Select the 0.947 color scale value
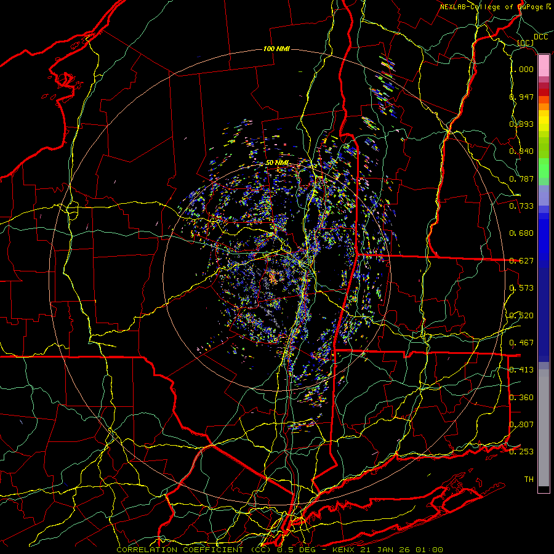Viewport: 554px width, 554px height. tap(522, 97)
